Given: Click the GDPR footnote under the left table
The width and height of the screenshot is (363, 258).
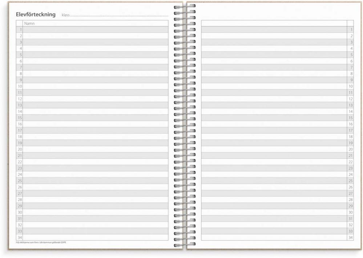Looking at the screenshot, I should [41, 242].
